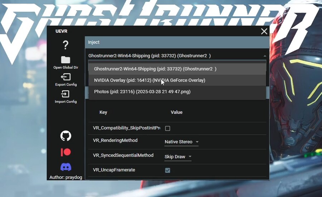
Task: Open the Patreon icon in sidebar
Action: 65,152
